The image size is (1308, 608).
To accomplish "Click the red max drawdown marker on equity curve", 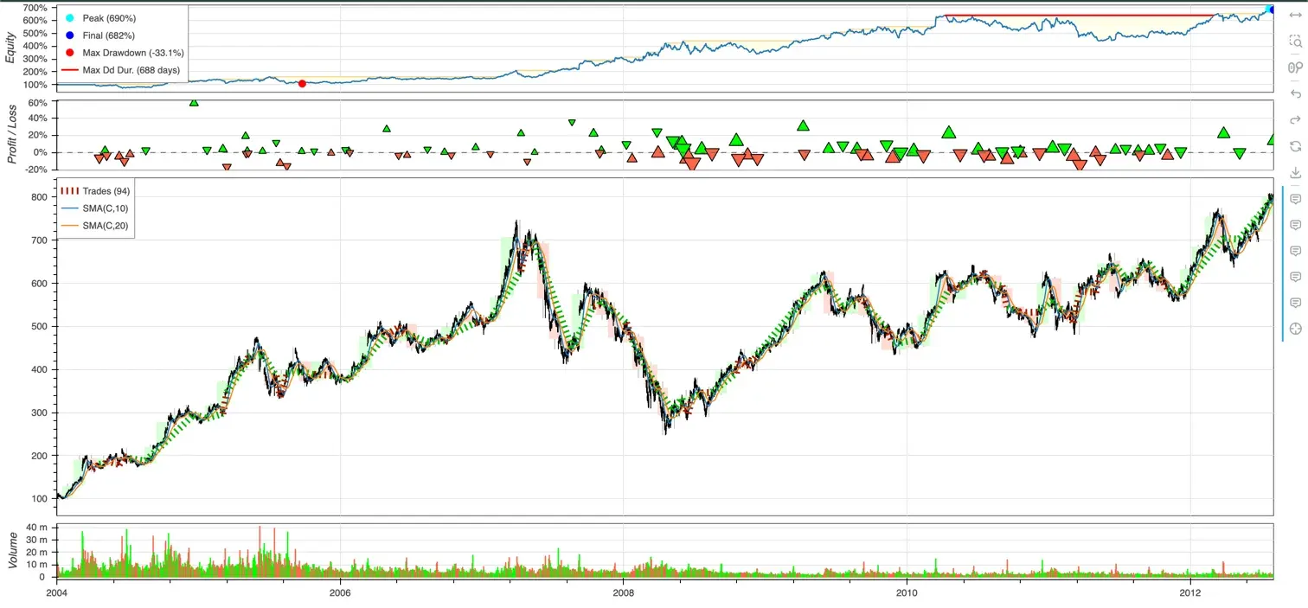I will pos(302,84).
